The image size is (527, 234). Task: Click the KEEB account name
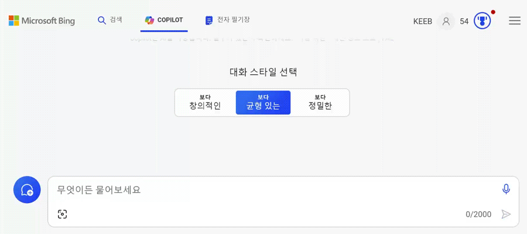pyautogui.click(x=423, y=21)
